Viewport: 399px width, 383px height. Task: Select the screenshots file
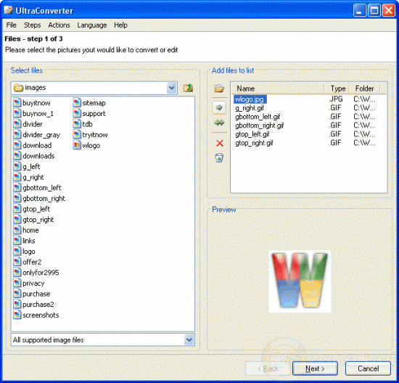36,315
